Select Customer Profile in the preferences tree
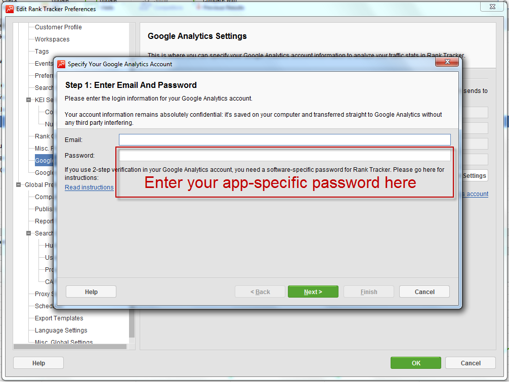The height and width of the screenshot is (382, 509). 58,27
